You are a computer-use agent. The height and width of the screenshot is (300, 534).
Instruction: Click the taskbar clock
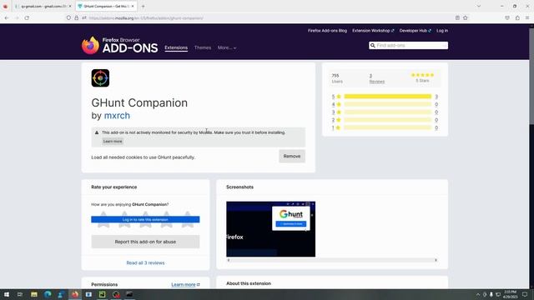tap(510, 294)
